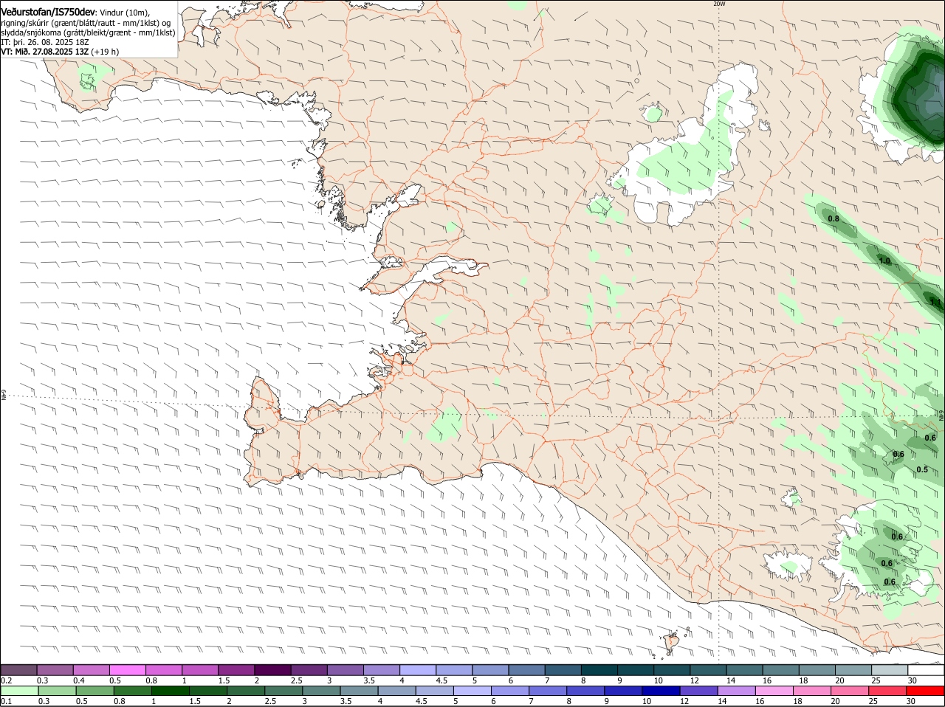Select the second snow swatch labeled 0.3
The width and height of the screenshot is (945, 707).
(55, 670)
